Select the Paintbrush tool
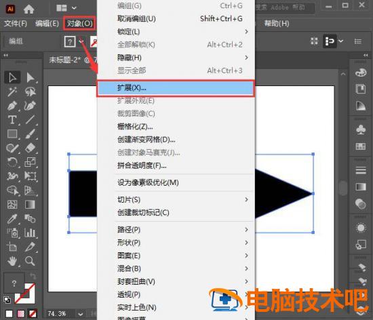373x320 pixels. [31, 134]
